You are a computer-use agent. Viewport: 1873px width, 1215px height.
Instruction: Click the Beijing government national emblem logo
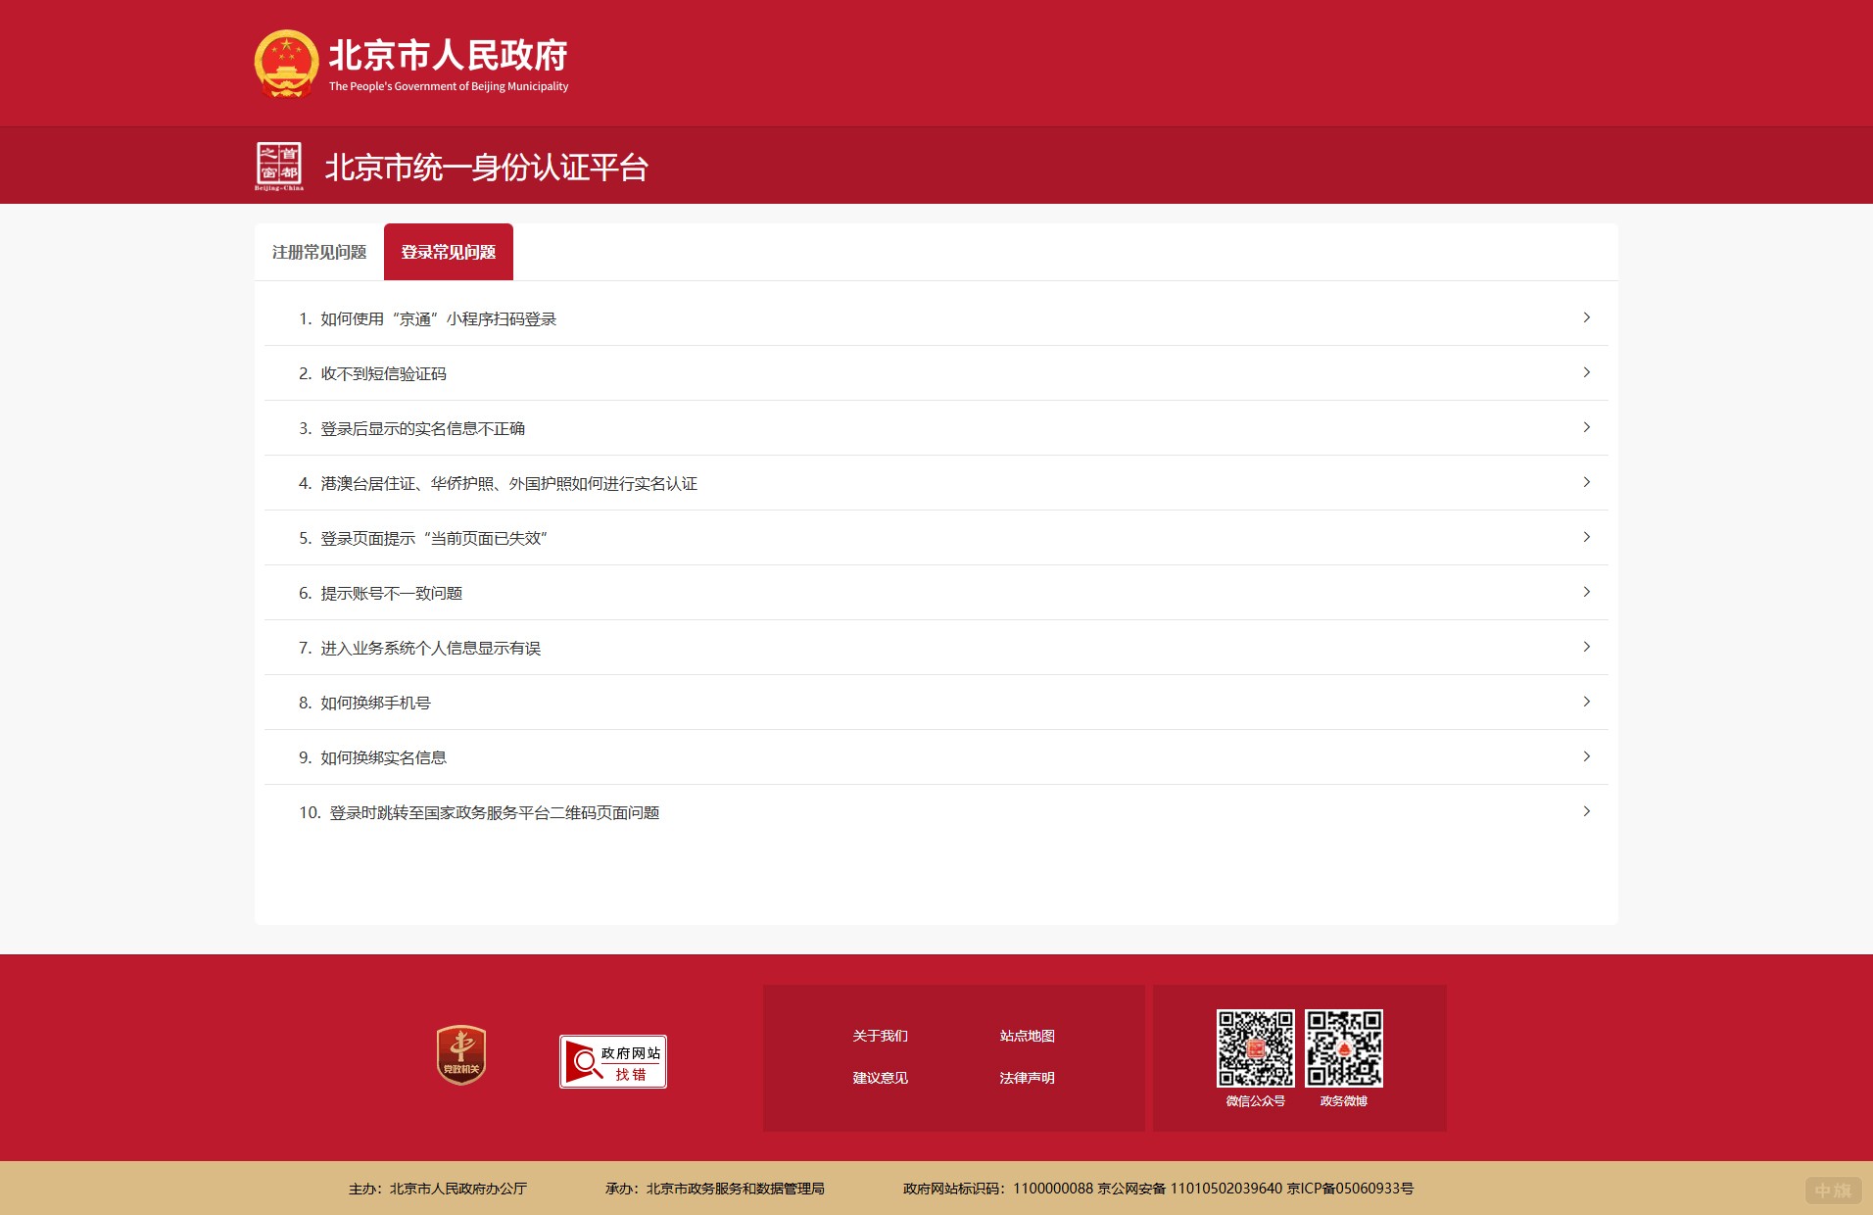(x=286, y=62)
